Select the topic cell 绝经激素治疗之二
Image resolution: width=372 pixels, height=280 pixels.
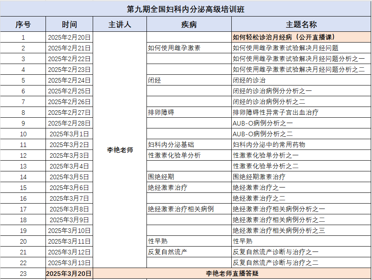pyautogui.click(x=301, y=198)
